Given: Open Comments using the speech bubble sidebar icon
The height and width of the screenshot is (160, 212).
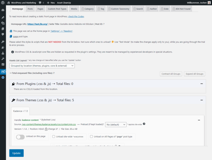Looking at the screenshot, I should coord(3,35).
